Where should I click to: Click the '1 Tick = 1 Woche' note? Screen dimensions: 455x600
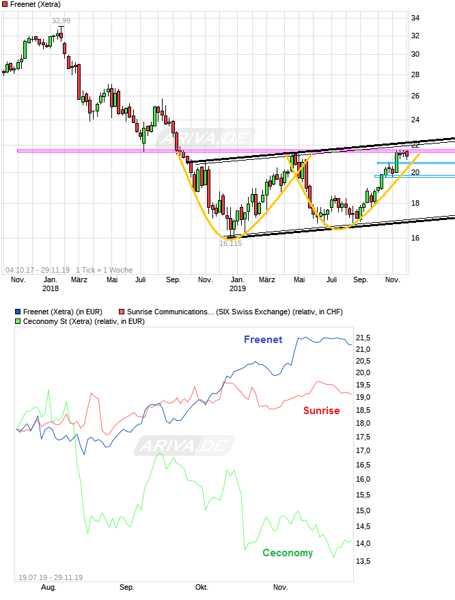[x=104, y=270]
